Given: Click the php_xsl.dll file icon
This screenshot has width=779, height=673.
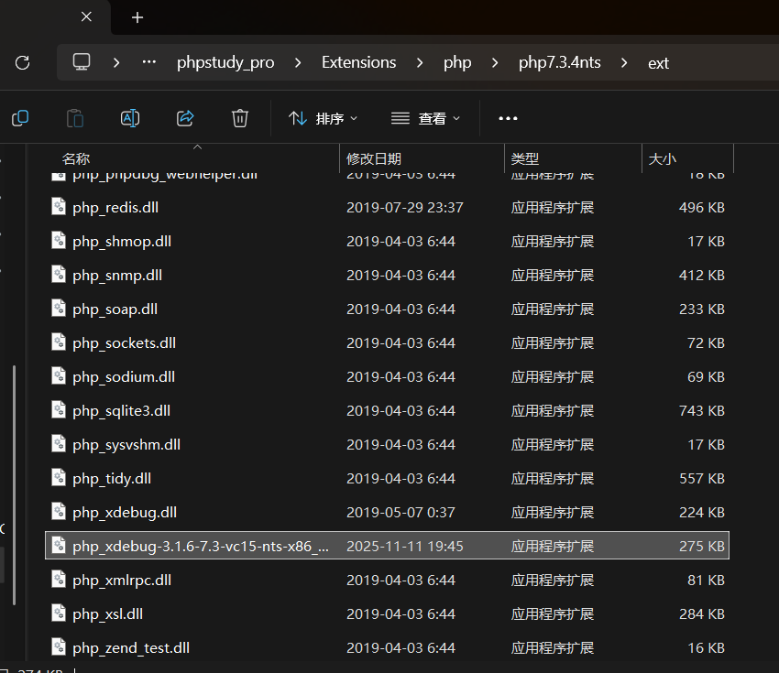Looking at the screenshot, I should pyautogui.click(x=59, y=613).
